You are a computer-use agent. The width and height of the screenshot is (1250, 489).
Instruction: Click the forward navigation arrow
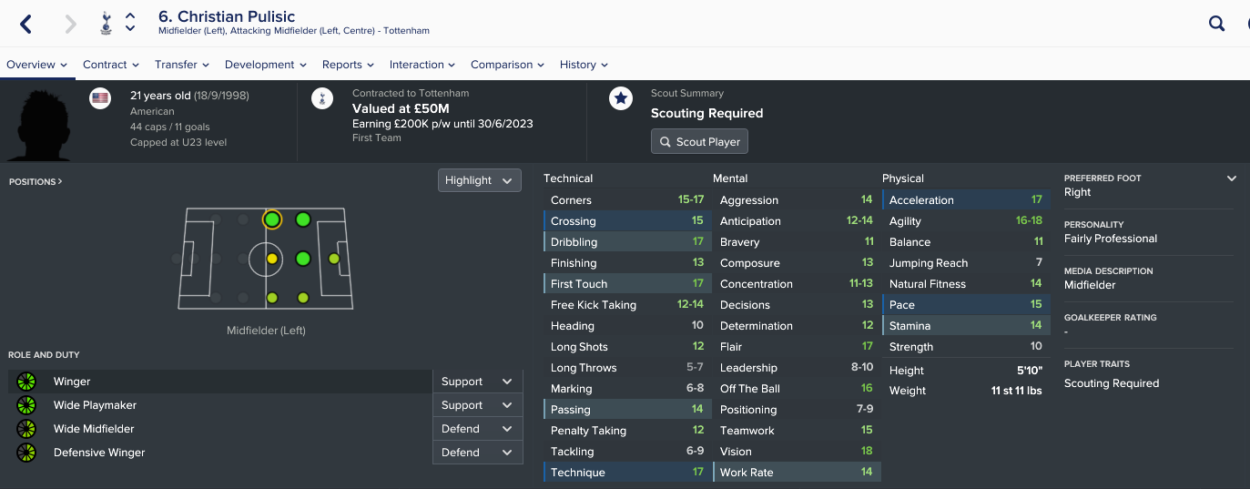click(x=71, y=24)
